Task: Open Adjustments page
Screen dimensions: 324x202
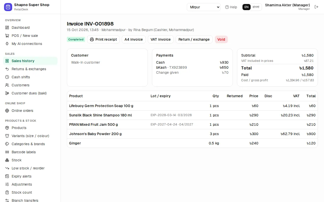Action: coord(30,184)
